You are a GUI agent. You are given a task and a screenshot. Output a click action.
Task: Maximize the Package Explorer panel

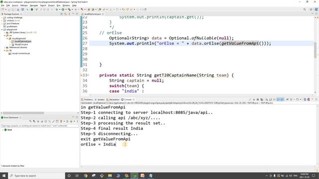(77, 14)
